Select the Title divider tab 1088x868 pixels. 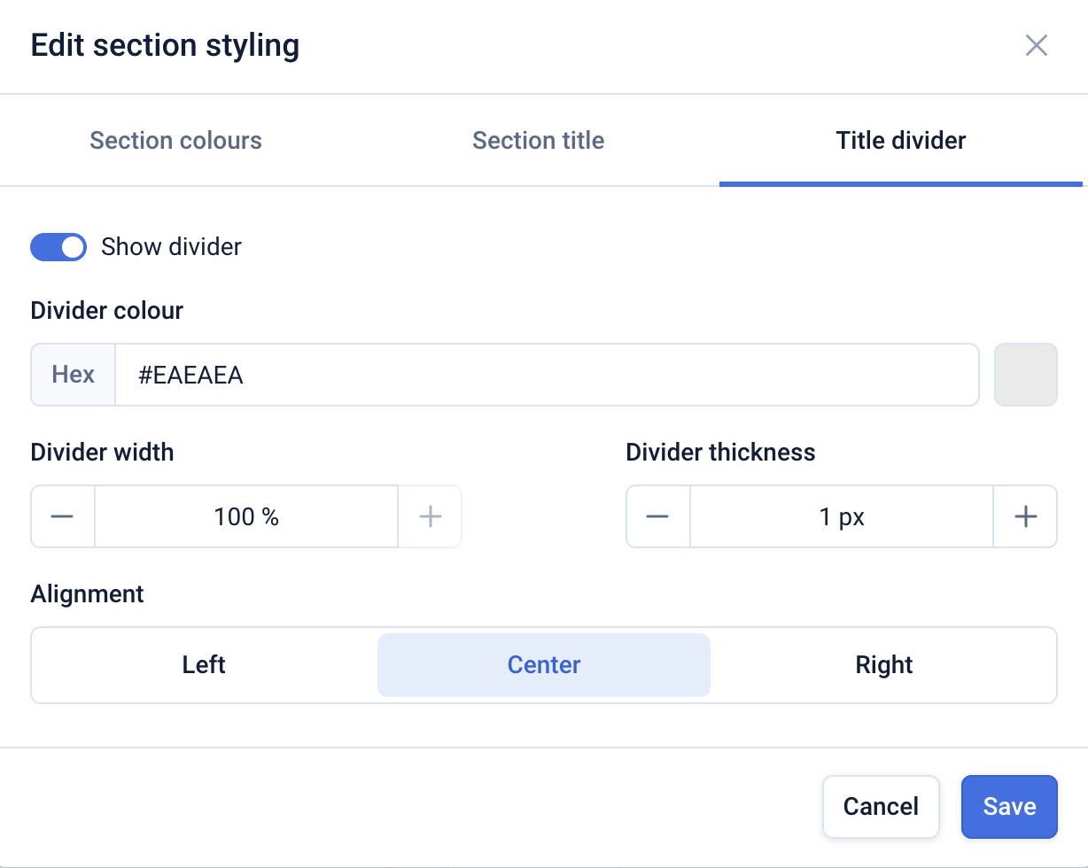tap(900, 141)
